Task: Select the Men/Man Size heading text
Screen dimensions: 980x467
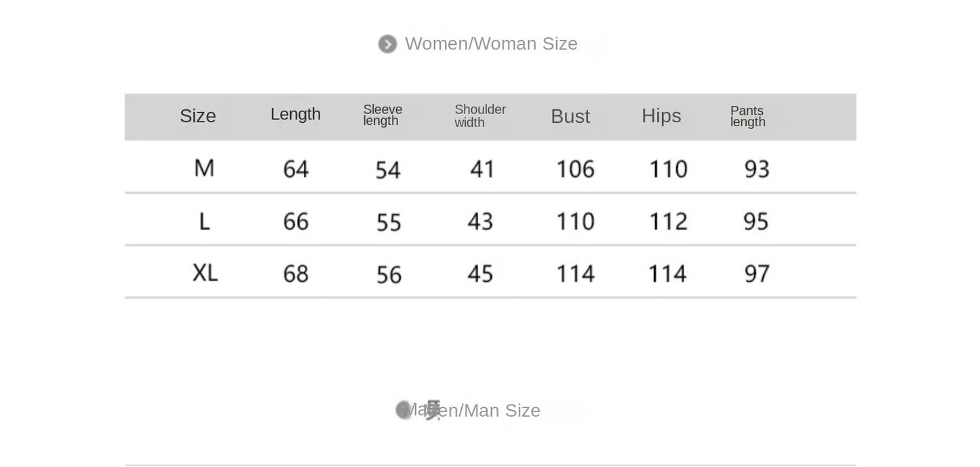Action: tap(482, 411)
